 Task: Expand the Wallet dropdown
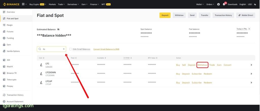[200, 5]
